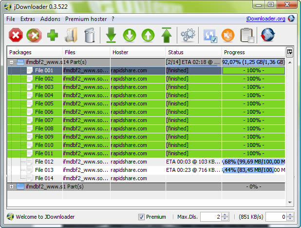Open the Premium hoster menu
Image resolution: width=301 pixels, height=228 pixels.
click(x=85, y=19)
